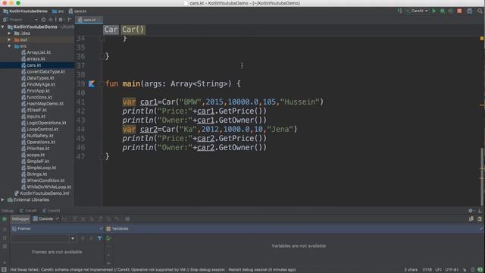Switch to the cars.kt editor tab
485x273 pixels.
[x=89, y=20]
